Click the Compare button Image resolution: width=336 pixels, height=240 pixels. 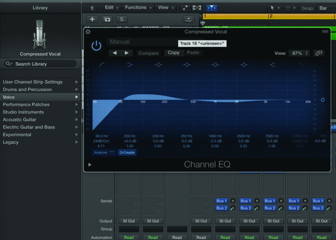[148, 53]
